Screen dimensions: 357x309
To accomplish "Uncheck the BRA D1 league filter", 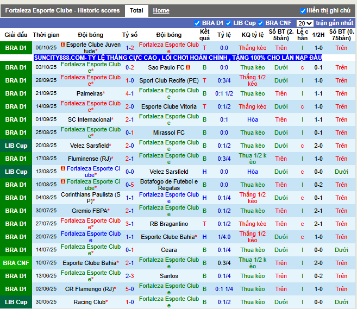I will [x=197, y=23].
